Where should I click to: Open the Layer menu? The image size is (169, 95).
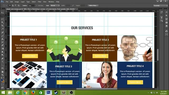[x=23, y=2]
